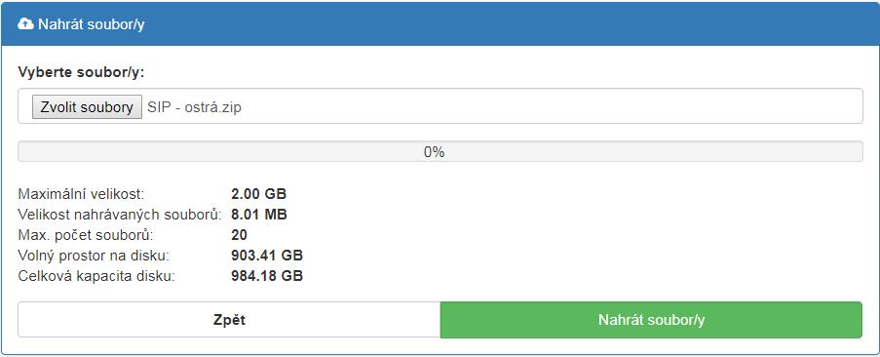Image resolution: width=880 pixels, height=357 pixels.
Task: Click the 984.18 GB total capacity value
Action: pos(267,276)
